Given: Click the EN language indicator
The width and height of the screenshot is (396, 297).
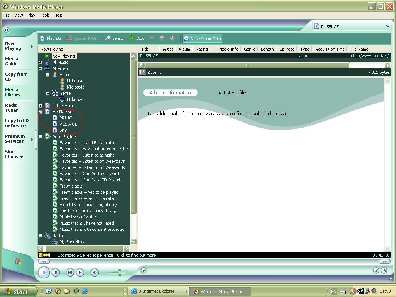Looking at the screenshot, I should point(334,292).
